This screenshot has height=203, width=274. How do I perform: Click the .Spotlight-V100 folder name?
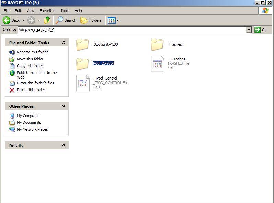coord(105,44)
